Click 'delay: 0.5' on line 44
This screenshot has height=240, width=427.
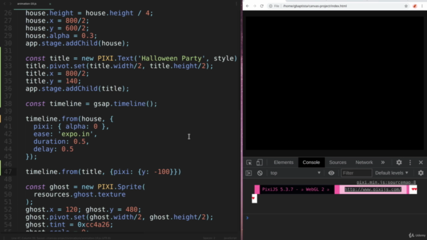tap(53, 149)
